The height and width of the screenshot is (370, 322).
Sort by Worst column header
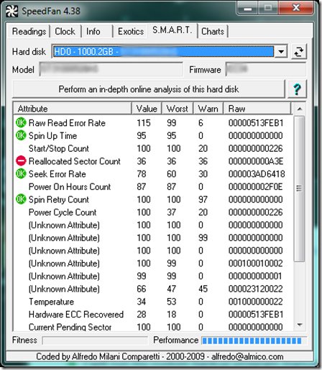178,109
